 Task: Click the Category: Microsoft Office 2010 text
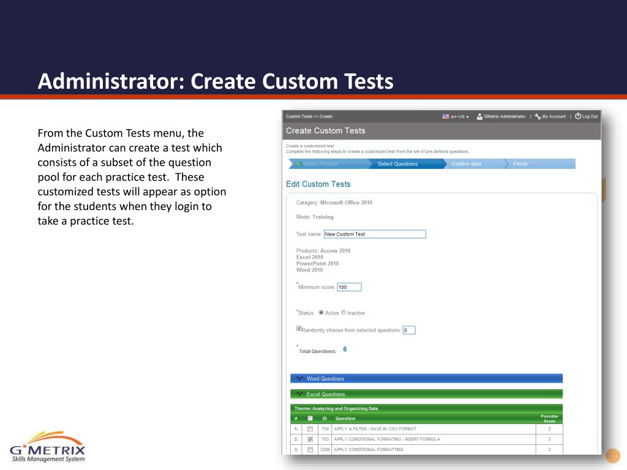334,203
